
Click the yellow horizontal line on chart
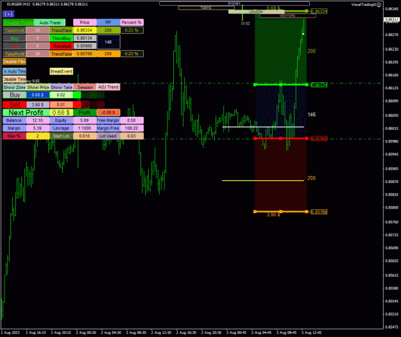pos(263,180)
